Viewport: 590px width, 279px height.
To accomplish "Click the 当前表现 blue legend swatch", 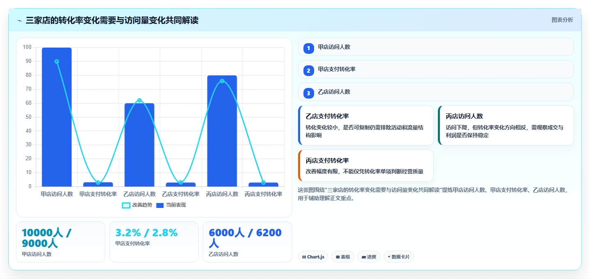I will (x=160, y=205).
